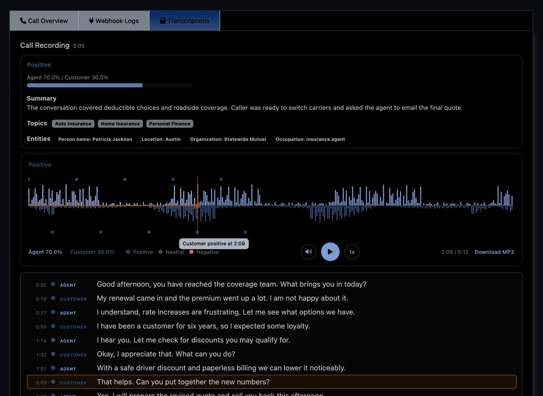
Task: Open the Call Overview tab
Action: tap(44, 21)
